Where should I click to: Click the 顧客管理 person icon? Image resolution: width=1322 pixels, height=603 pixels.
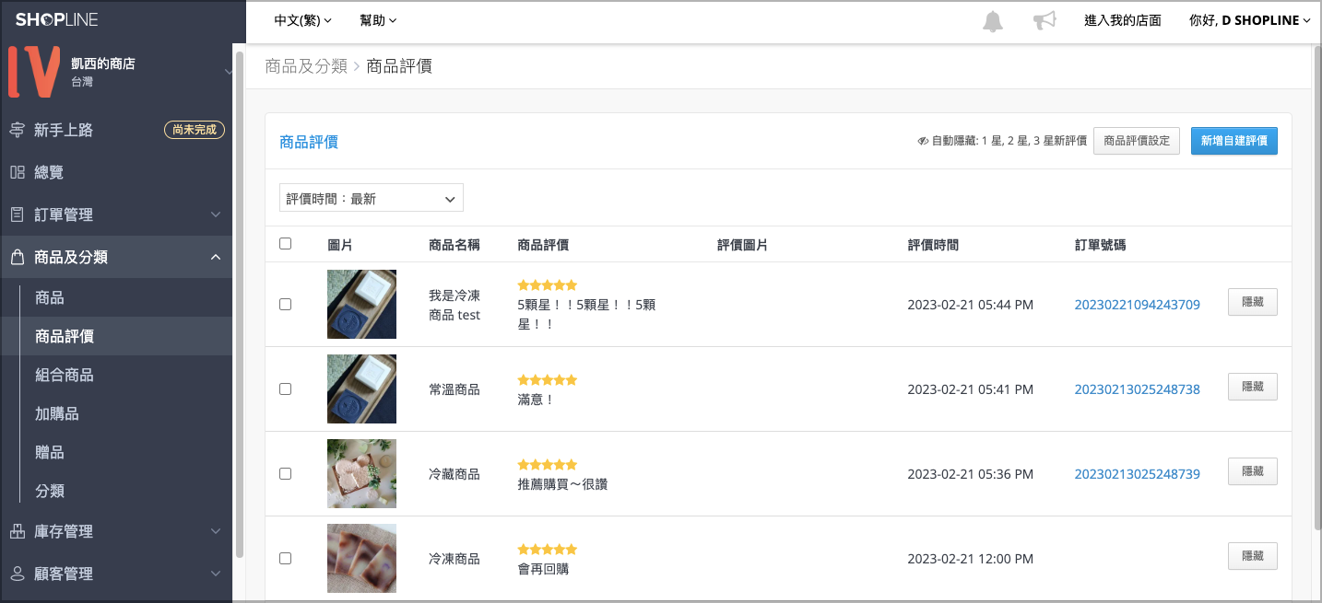(x=18, y=574)
